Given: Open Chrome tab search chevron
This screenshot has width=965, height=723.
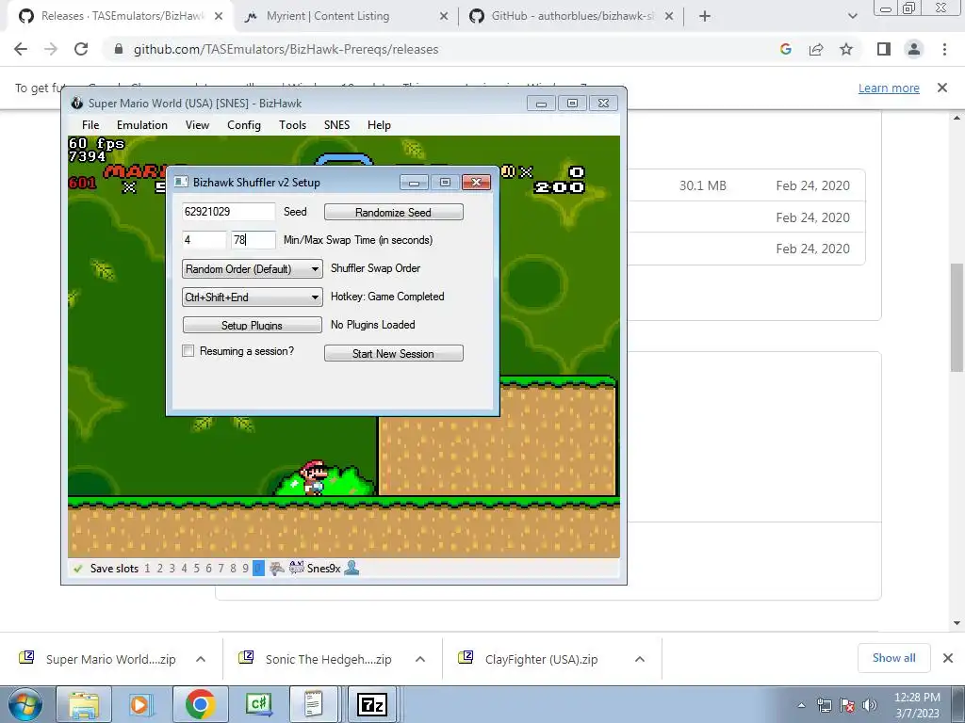Looking at the screenshot, I should pyautogui.click(x=852, y=17).
